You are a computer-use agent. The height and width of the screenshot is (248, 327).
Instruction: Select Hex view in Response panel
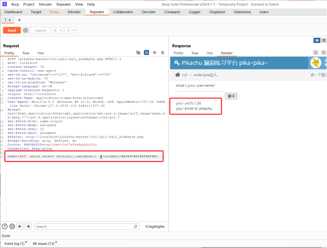210,53
